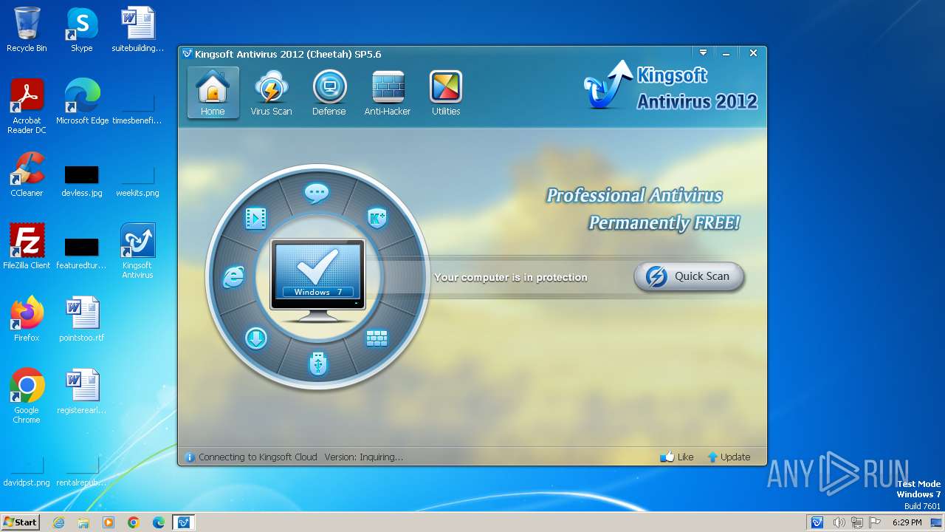This screenshot has height=532, width=945.
Task: Select the CCleaner desktop shortcut
Action: [27, 174]
